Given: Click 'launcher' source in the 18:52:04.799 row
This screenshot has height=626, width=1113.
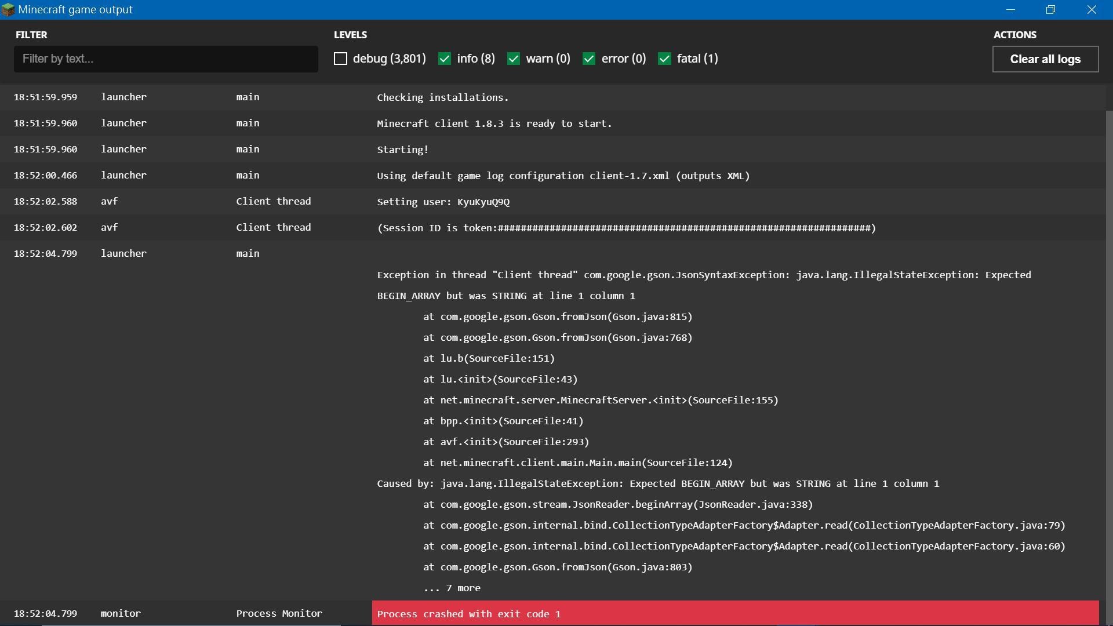Looking at the screenshot, I should click(x=123, y=253).
